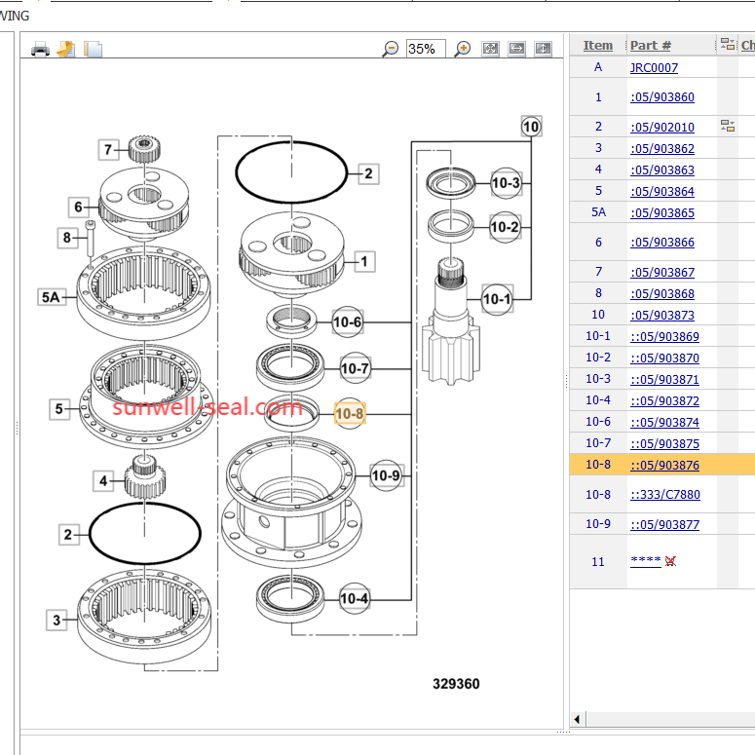Screen dimensions: 755x755
Task: Expand the sub-assembly icon beside part 05/902010
Action: pyautogui.click(x=727, y=126)
